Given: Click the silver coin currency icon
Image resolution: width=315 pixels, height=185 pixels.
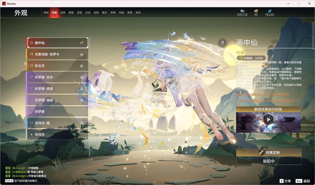Looking at the screenshot, I should 242,11.
